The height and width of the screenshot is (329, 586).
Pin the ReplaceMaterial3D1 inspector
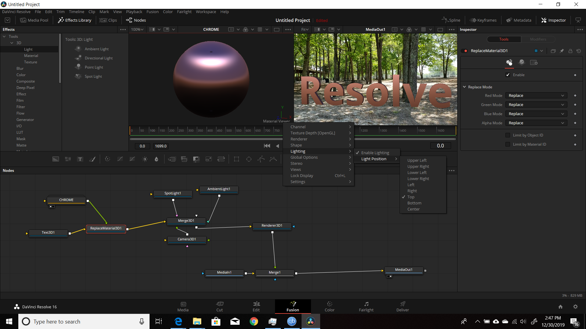coord(562,51)
